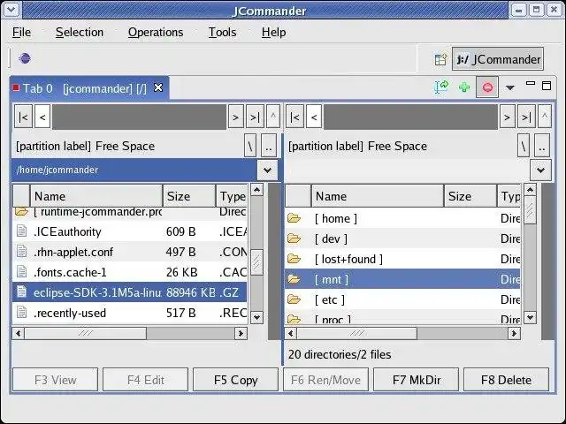
Task: Open the Help menu
Action: pos(273,32)
